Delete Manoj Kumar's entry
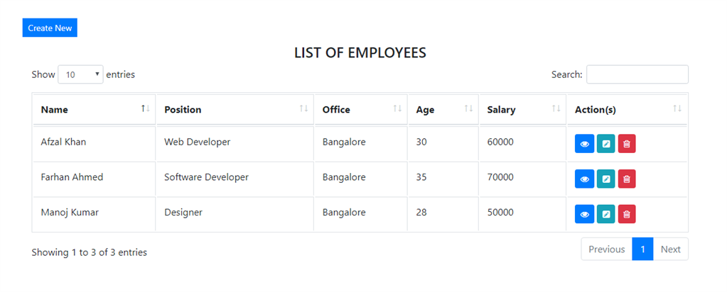Viewport: 727px width, 292px height. point(627,213)
